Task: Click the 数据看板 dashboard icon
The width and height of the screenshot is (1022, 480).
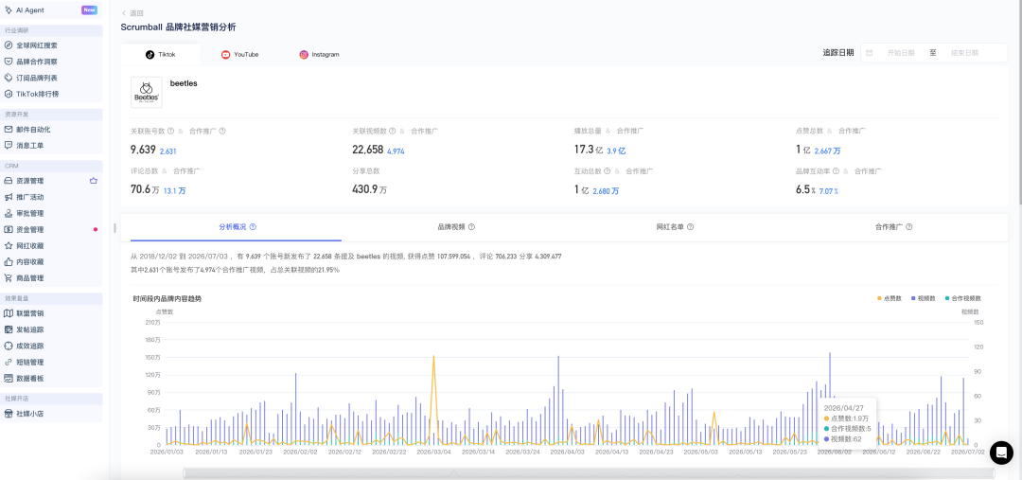Action: (9, 379)
